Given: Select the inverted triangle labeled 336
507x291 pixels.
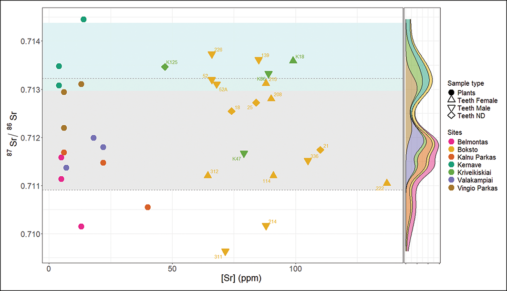Looking at the screenshot, I should click(308, 161).
